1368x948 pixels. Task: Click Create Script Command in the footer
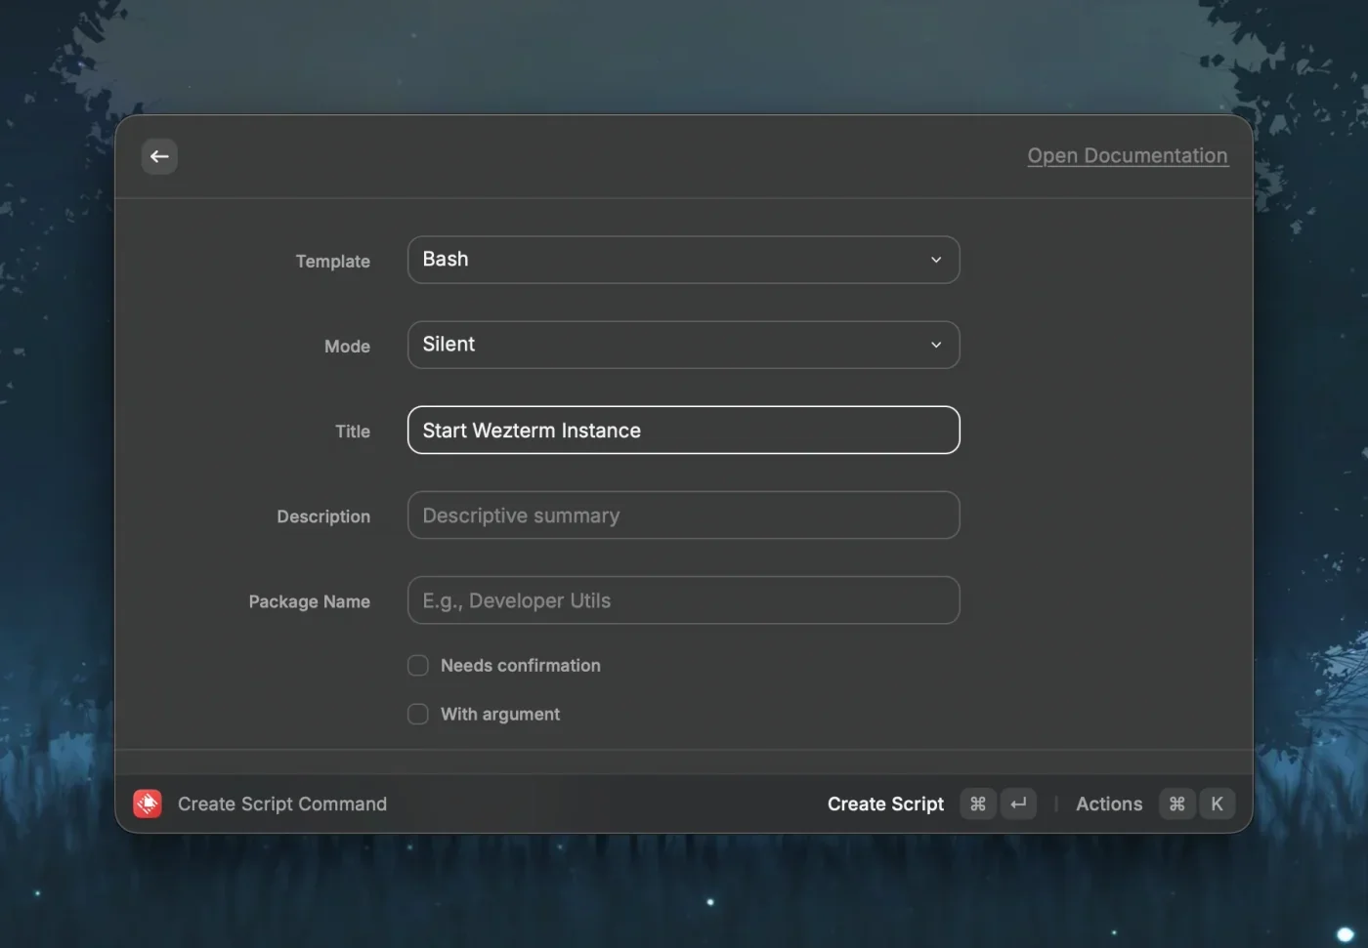click(281, 804)
